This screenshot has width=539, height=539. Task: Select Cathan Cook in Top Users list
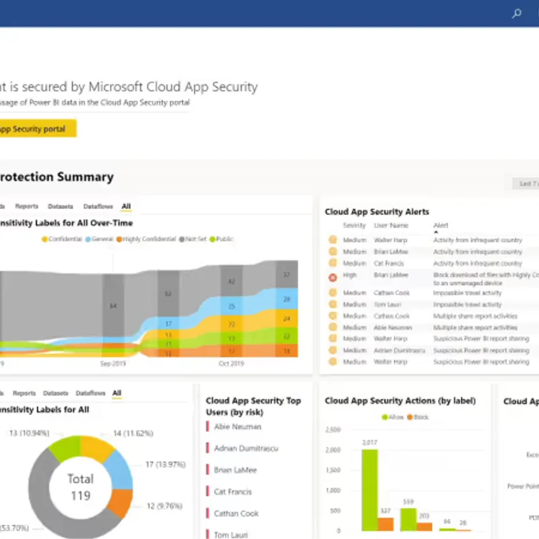236,513
